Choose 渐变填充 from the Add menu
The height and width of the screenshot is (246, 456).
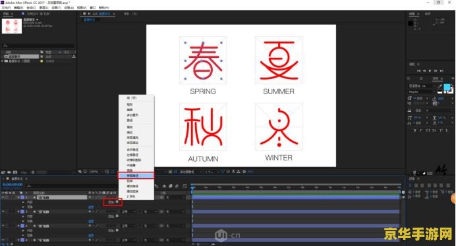[136, 137]
